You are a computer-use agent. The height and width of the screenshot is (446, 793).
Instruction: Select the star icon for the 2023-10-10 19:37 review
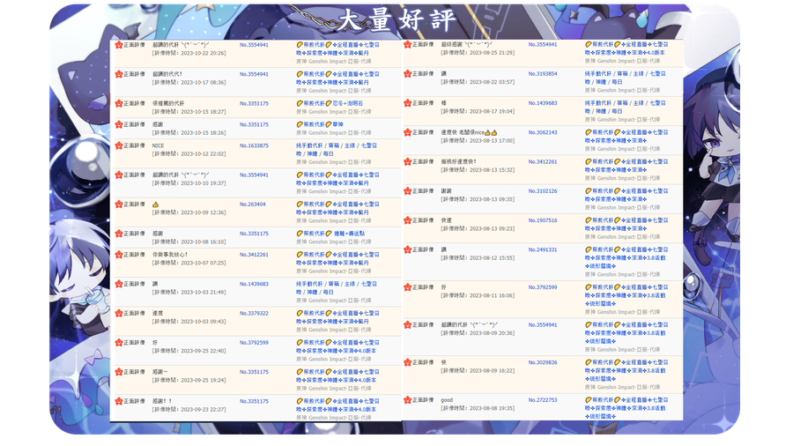(x=119, y=175)
